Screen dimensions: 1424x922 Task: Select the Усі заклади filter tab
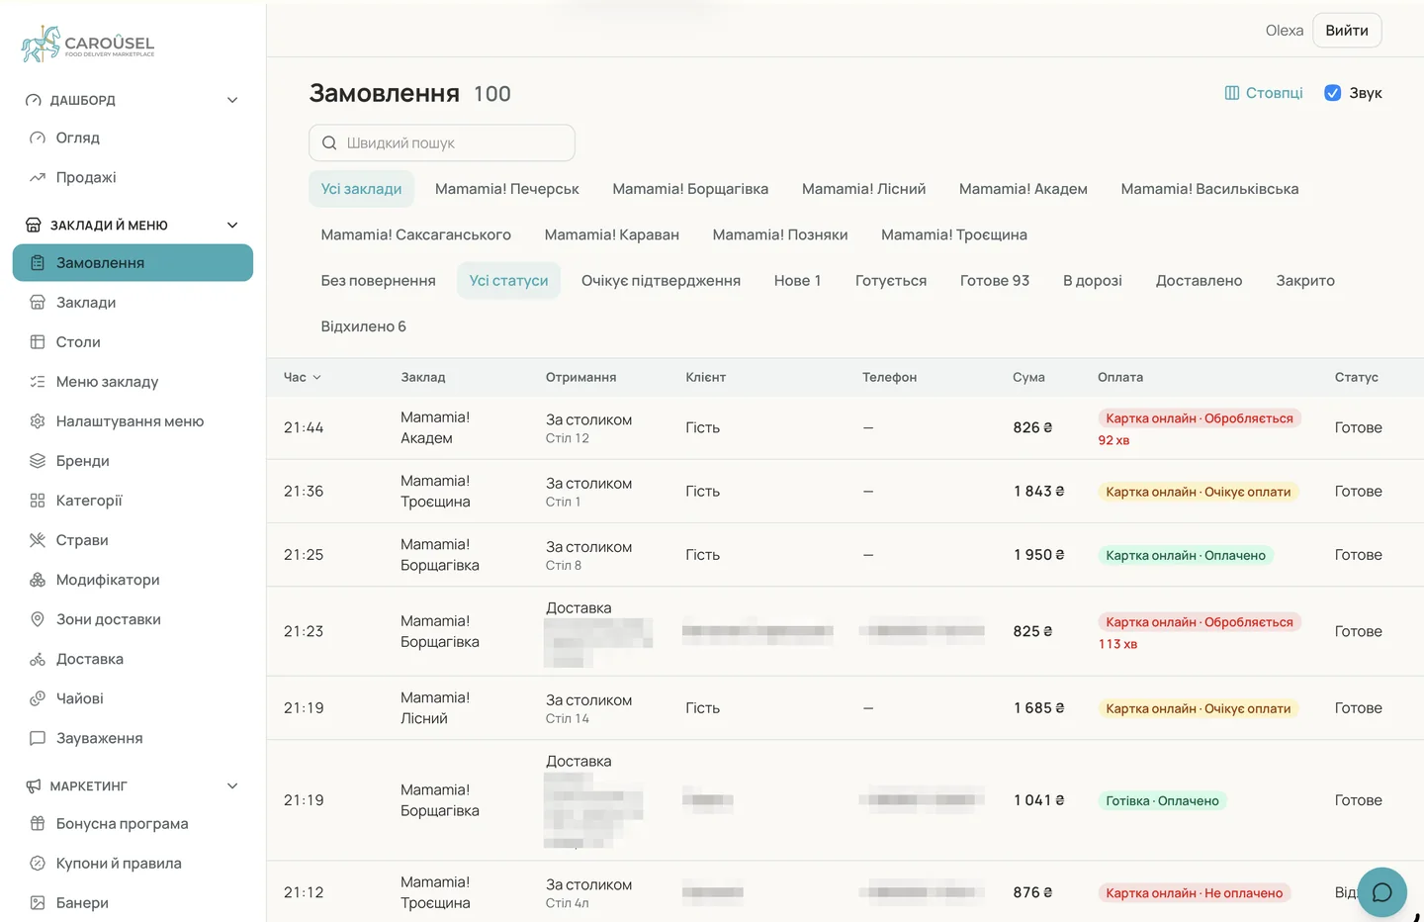pos(361,189)
